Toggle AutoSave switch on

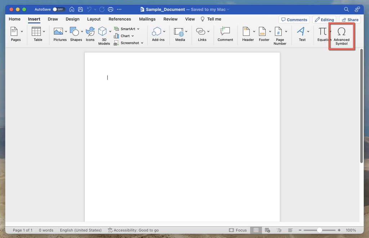(x=59, y=9)
